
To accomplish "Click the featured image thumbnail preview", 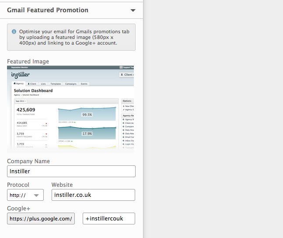I will [x=70, y=109].
